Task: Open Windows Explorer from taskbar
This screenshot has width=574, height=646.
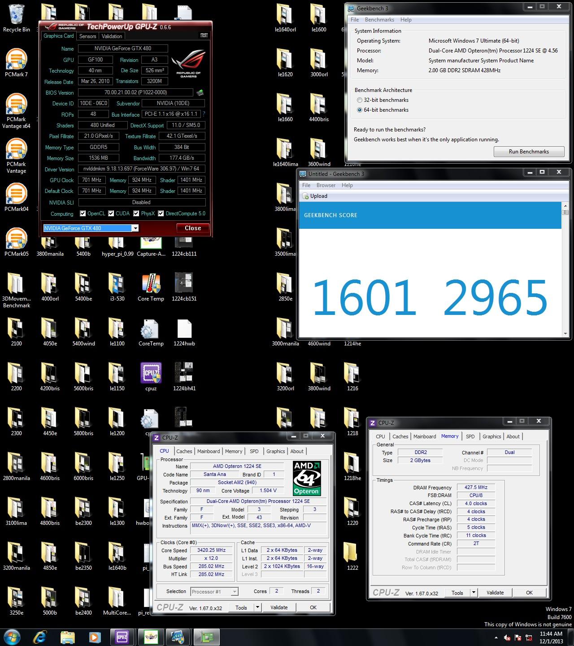Action: pos(68,637)
